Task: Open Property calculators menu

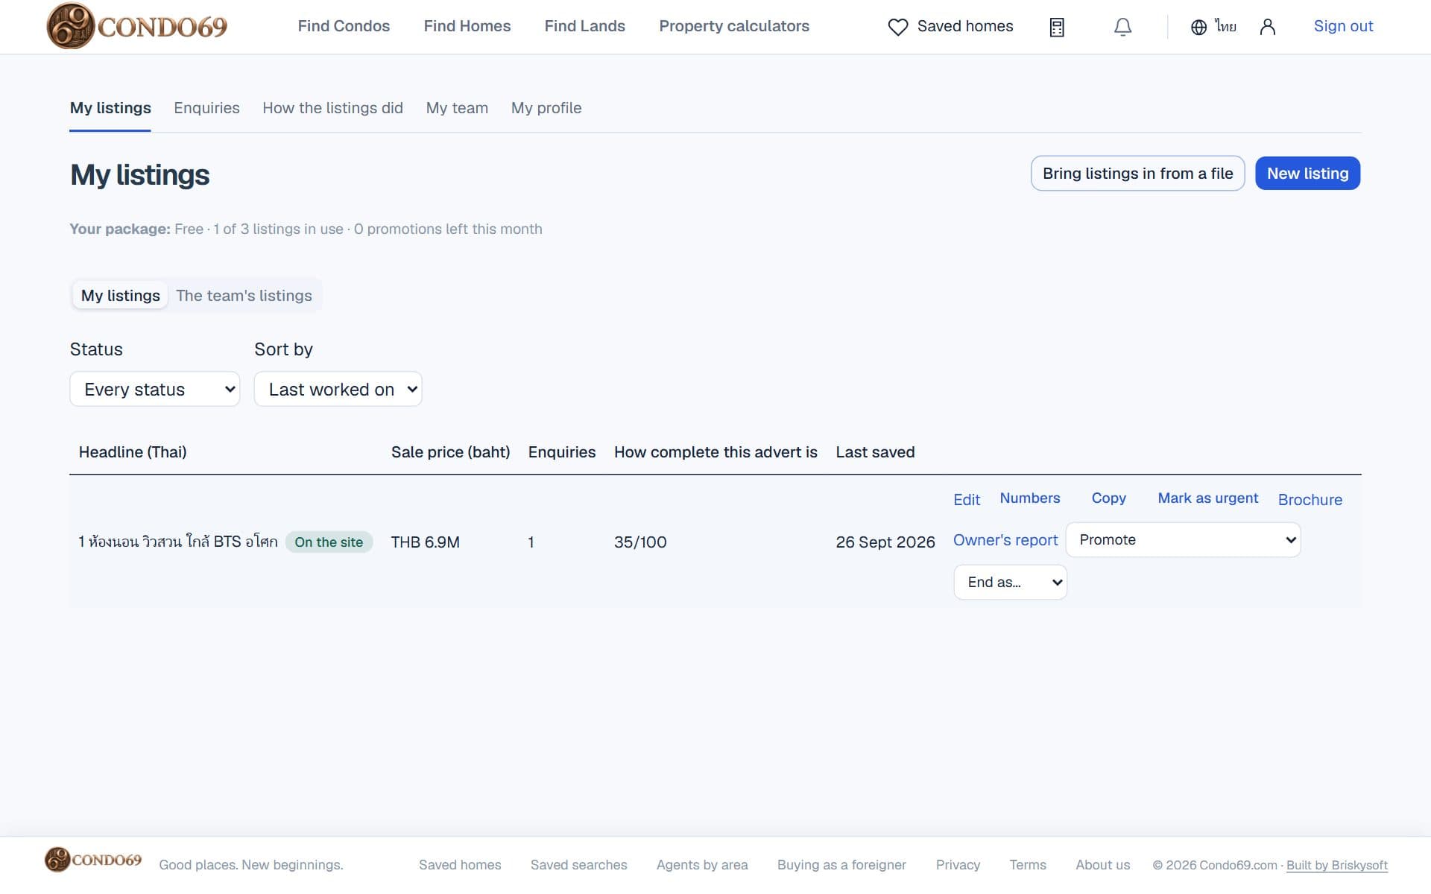Action: (734, 26)
